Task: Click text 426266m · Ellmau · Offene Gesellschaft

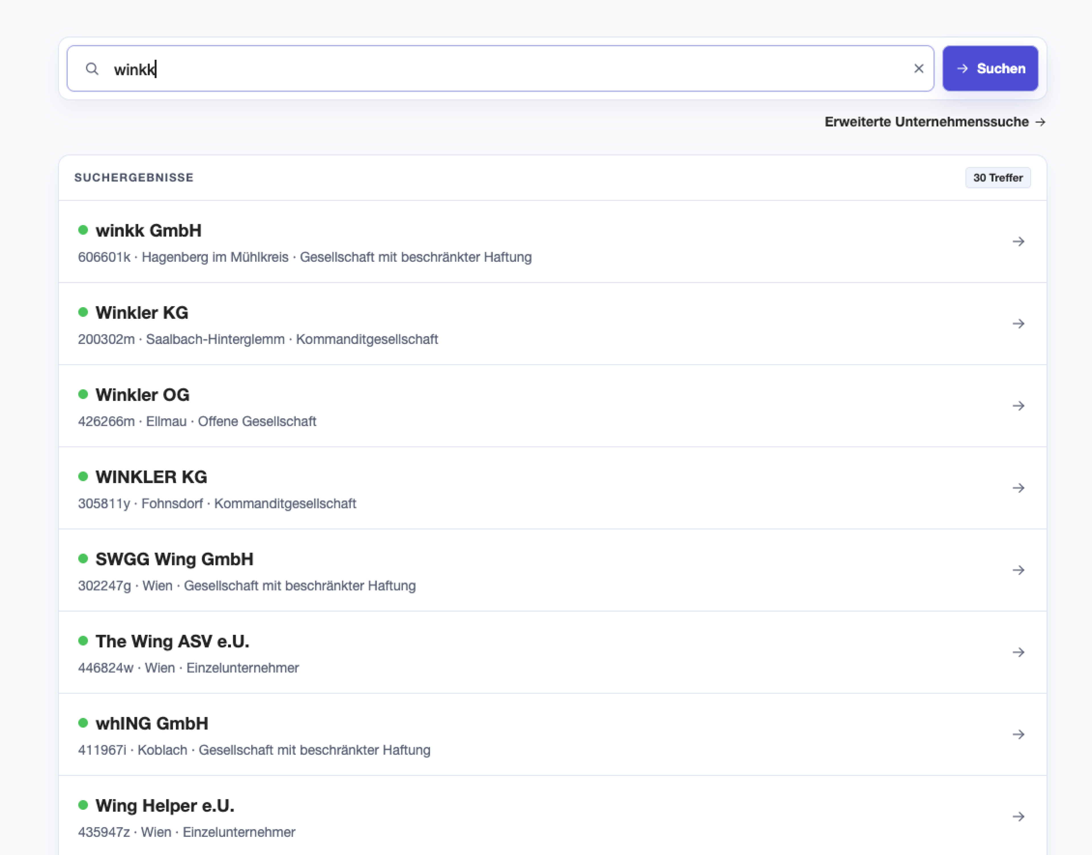Action: tap(197, 422)
